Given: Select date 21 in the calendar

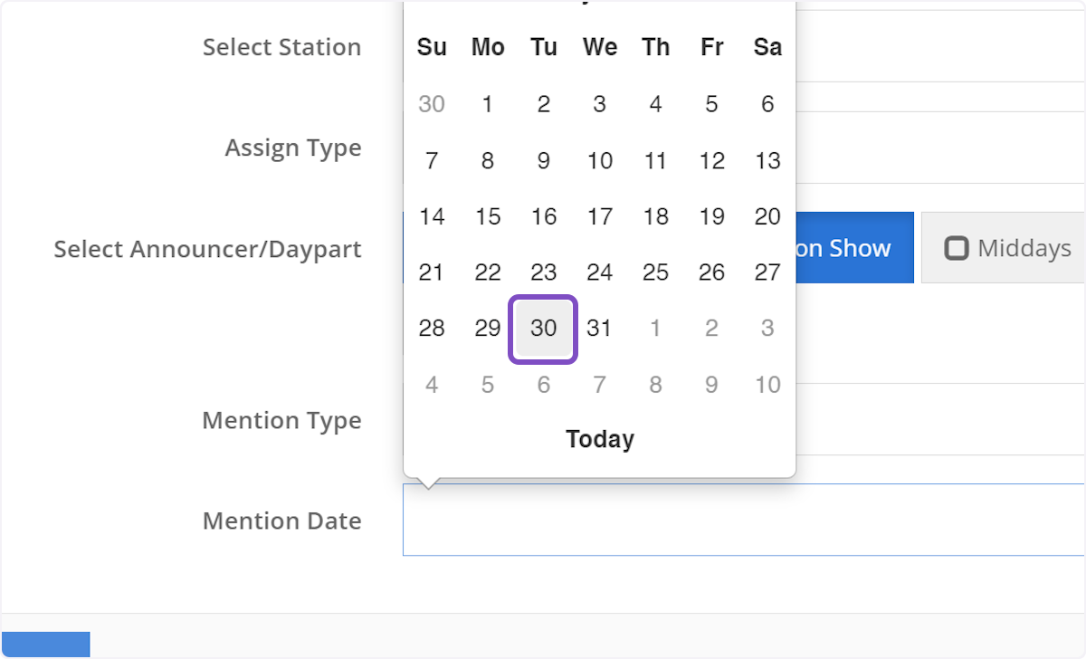Looking at the screenshot, I should pos(432,272).
